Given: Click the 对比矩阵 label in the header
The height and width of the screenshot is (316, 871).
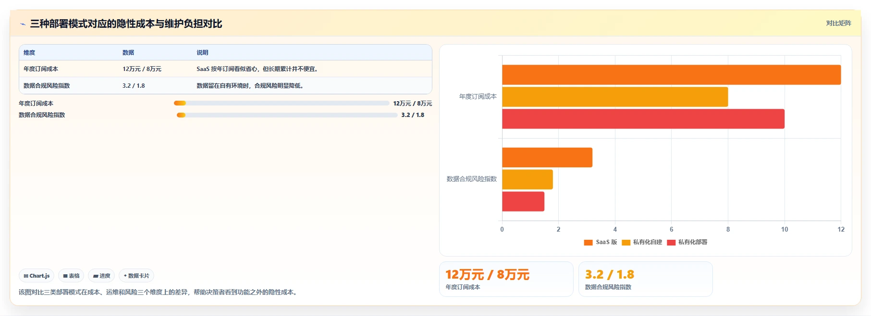Looking at the screenshot, I should pyautogui.click(x=838, y=23).
